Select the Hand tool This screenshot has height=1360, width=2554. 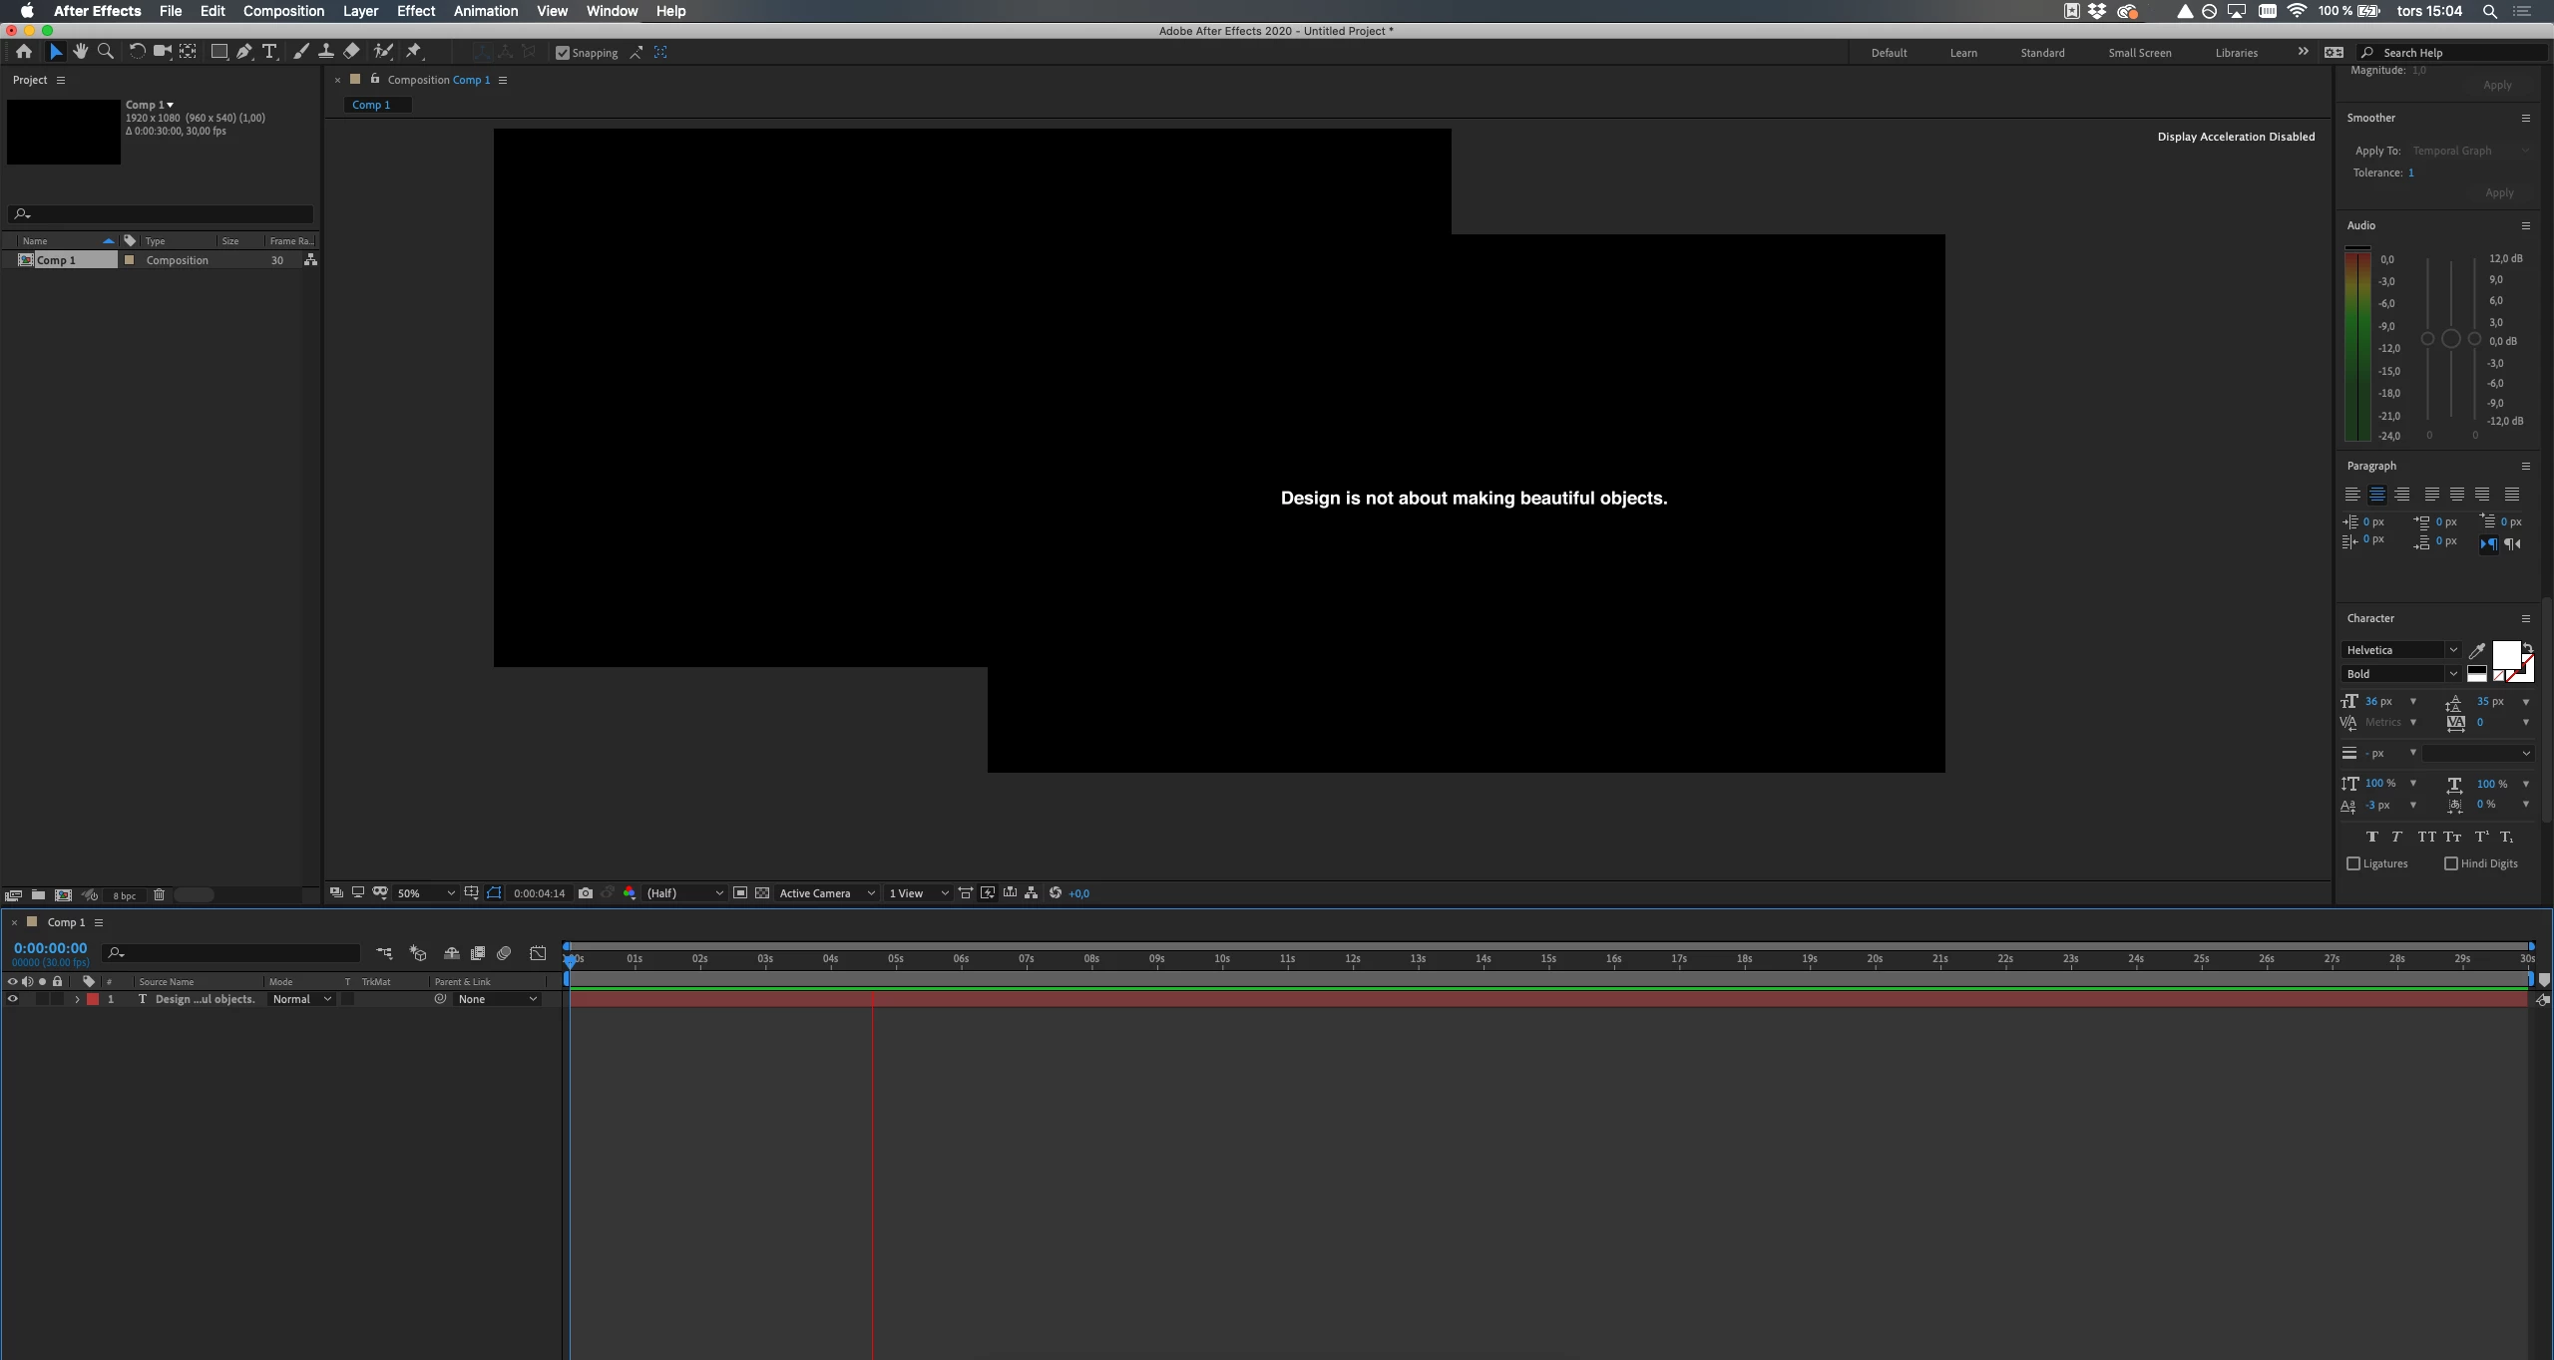(80, 52)
